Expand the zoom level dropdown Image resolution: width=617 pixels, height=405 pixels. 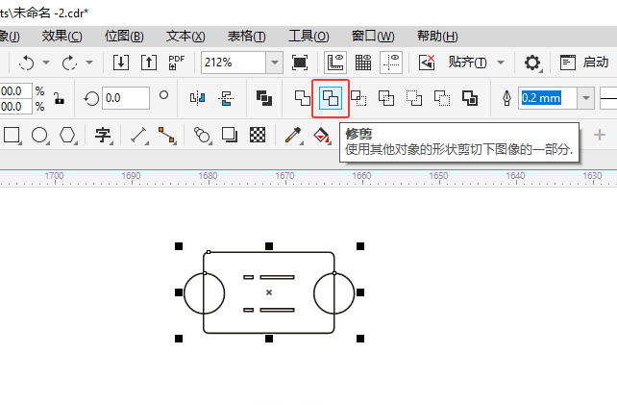[x=275, y=63]
